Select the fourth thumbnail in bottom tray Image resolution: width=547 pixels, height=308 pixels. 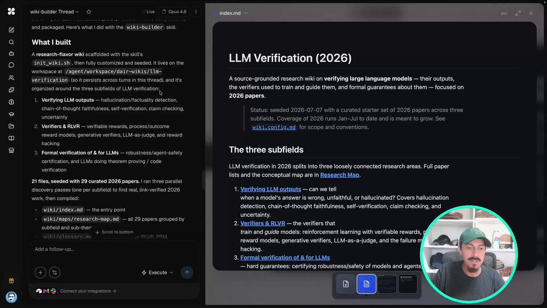tap(408, 284)
